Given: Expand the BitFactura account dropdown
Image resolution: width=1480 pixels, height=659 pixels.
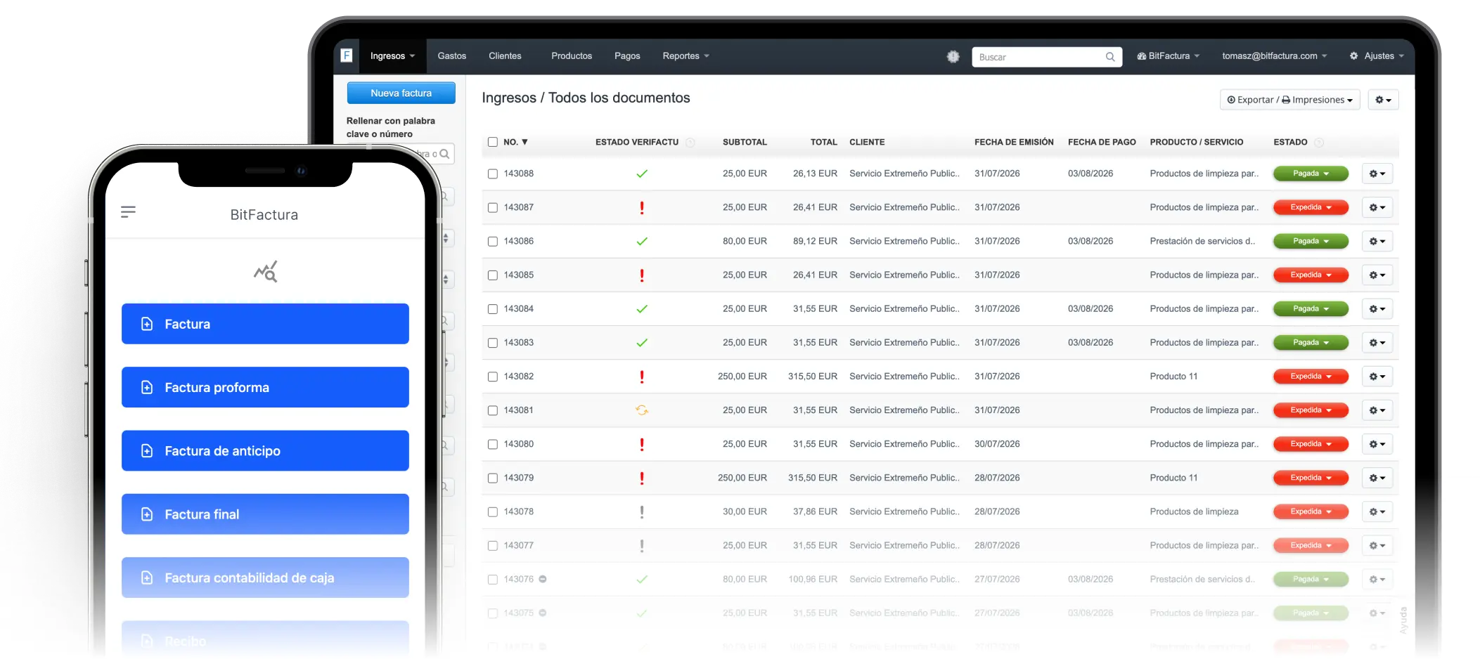Looking at the screenshot, I should click(x=1168, y=56).
